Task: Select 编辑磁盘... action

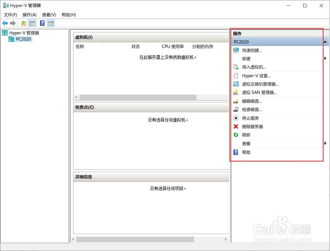Action: click(x=252, y=101)
